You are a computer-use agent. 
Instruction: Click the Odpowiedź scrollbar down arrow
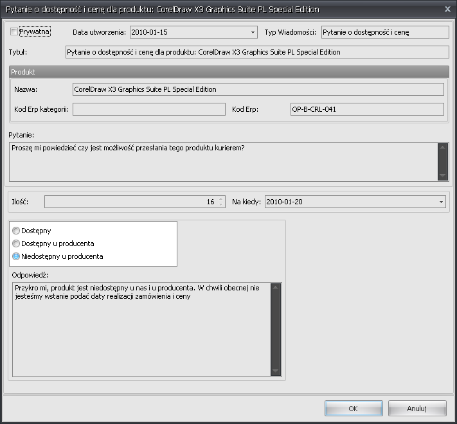point(276,371)
